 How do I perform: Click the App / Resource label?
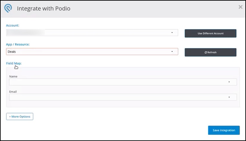(x=18, y=44)
